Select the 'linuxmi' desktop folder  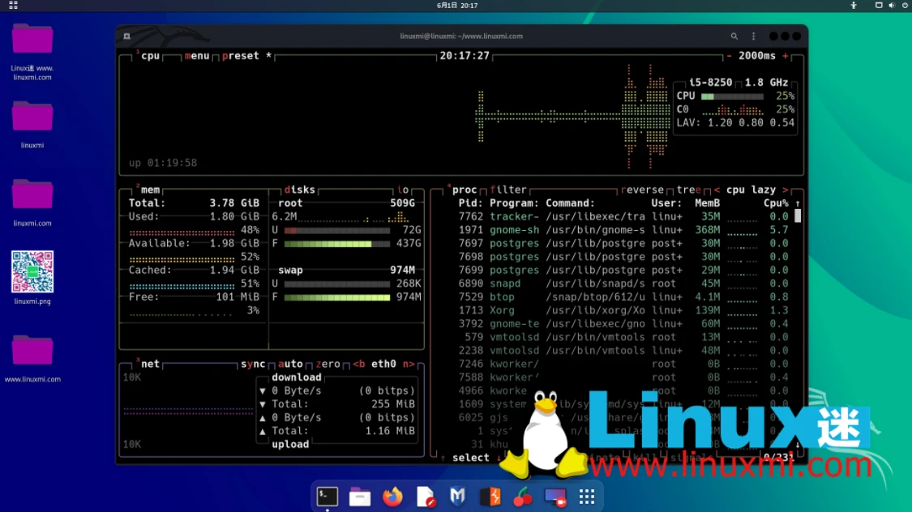click(x=32, y=125)
